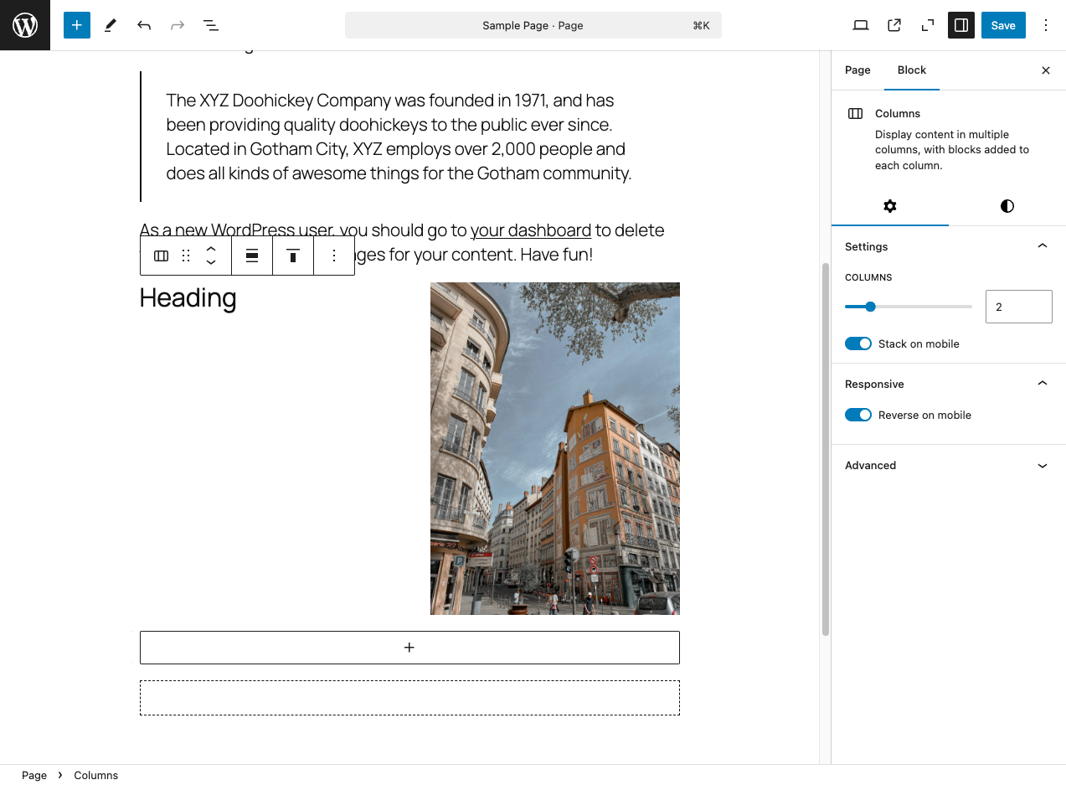Move the Columns block down

click(x=211, y=263)
